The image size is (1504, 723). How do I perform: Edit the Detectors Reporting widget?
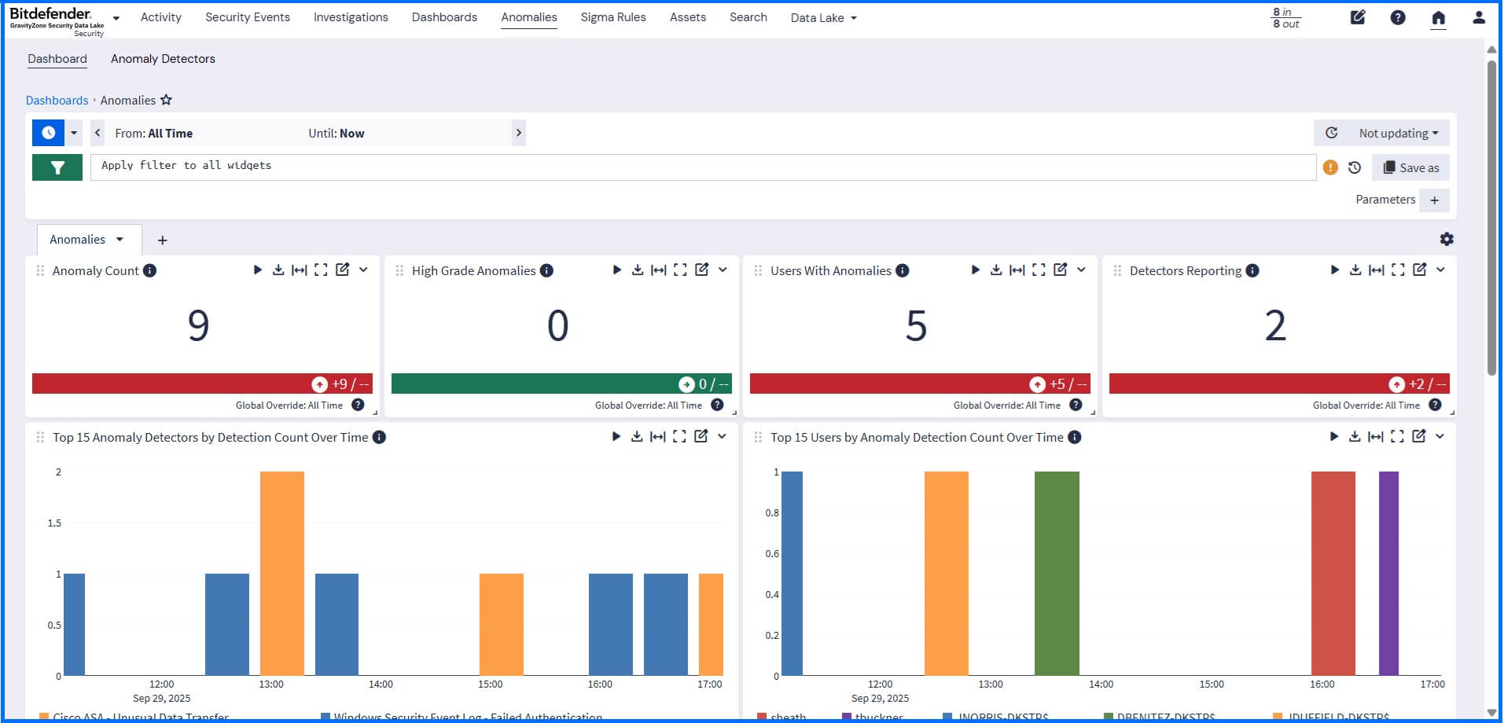[1420, 270]
